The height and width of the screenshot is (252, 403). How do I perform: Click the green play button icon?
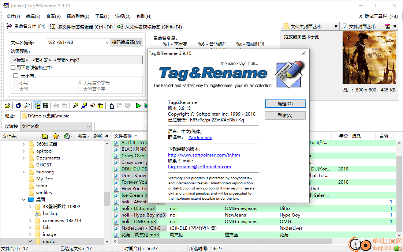138,106
